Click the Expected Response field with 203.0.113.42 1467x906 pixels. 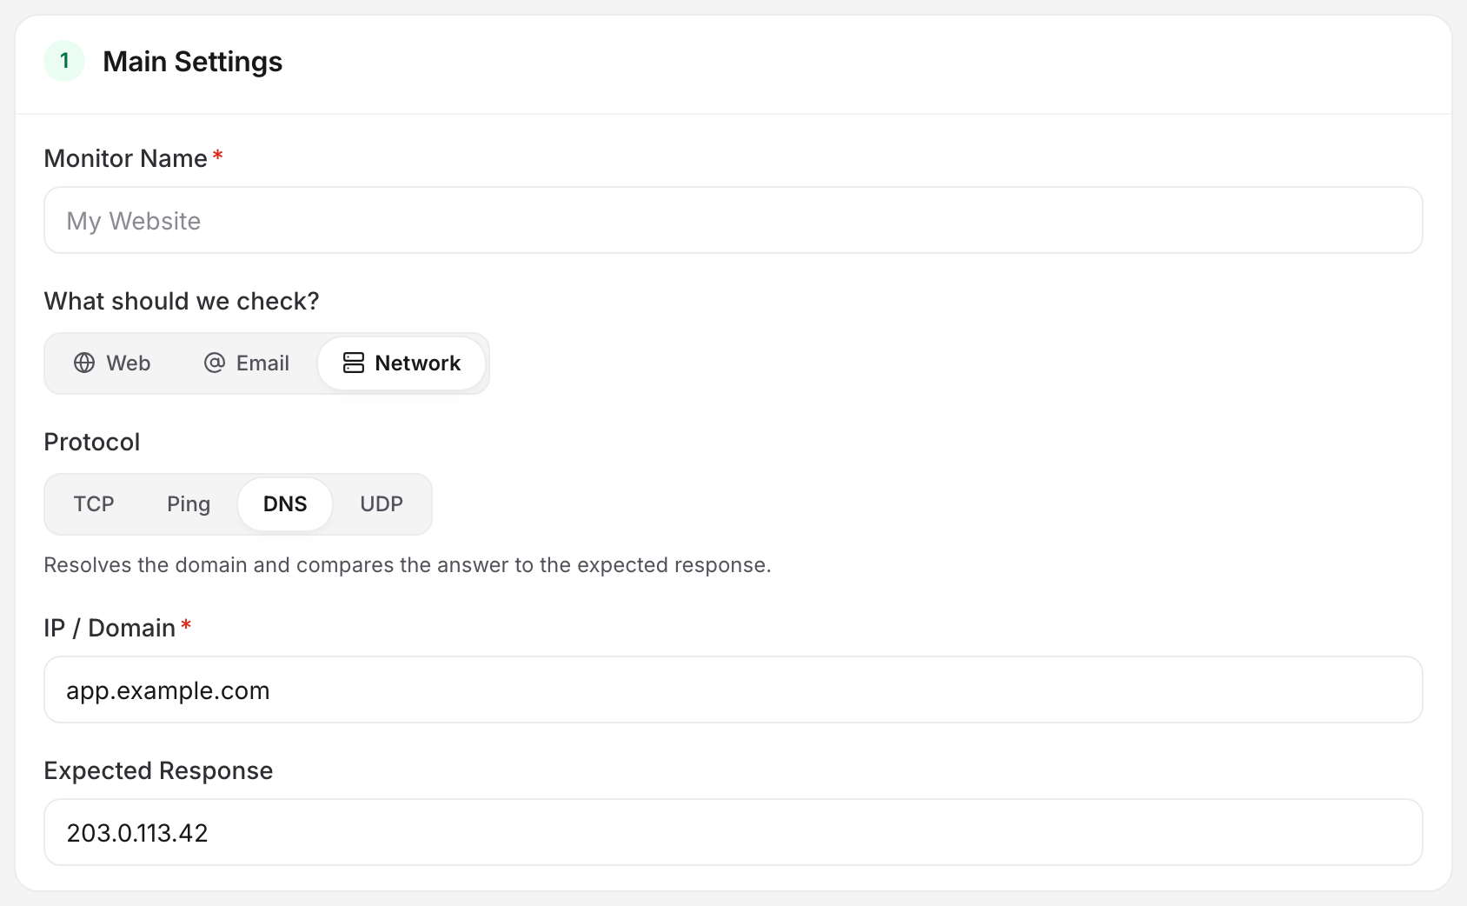tap(733, 832)
